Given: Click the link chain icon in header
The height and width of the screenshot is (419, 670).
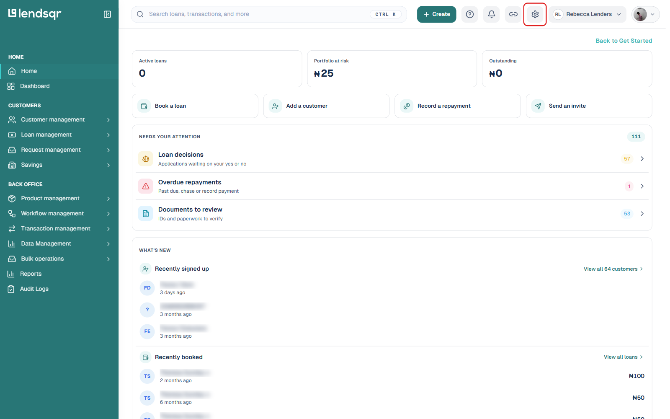Looking at the screenshot, I should (513, 14).
